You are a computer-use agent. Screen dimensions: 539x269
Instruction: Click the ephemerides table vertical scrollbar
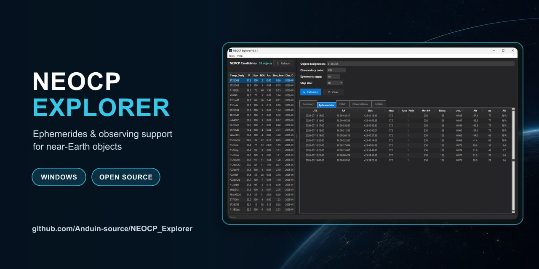pyautogui.click(x=513, y=160)
